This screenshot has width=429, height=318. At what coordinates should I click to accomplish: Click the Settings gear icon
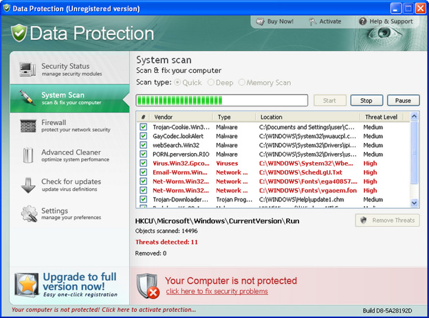[30, 214]
